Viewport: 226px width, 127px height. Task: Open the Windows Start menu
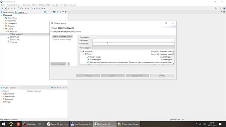[4, 124]
